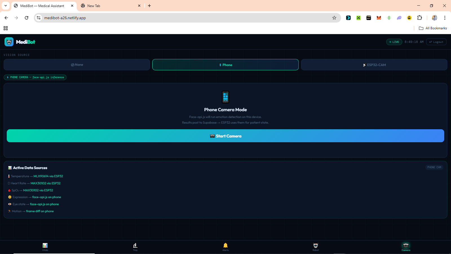This screenshot has width=451, height=254.
Task: Click the PHONE CAM tag in Active Data Sources
Action: coord(434,167)
